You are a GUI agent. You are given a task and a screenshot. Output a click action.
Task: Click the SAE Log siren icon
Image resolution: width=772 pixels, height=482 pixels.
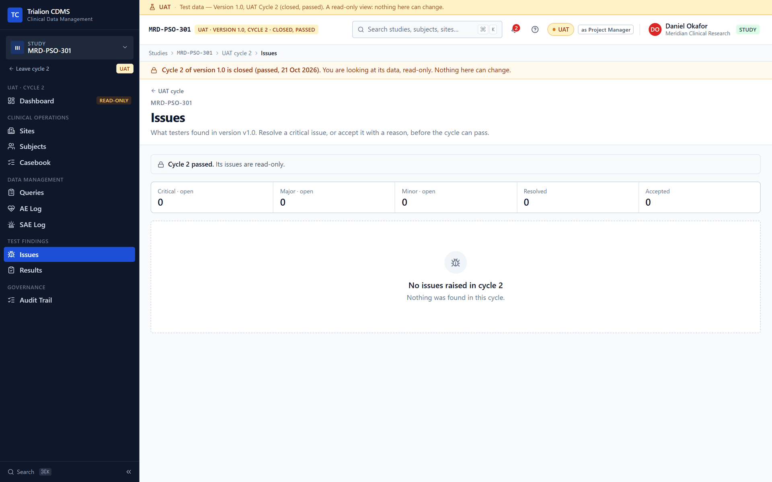11,225
